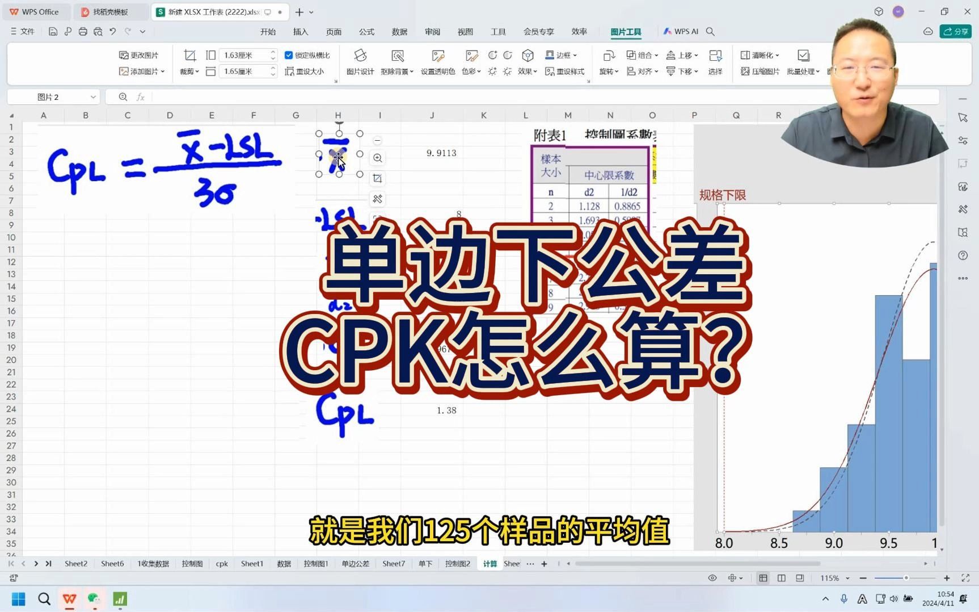Open the Rotate (旋转) dropdown
The width and height of the screenshot is (979, 612).
click(609, 62)
